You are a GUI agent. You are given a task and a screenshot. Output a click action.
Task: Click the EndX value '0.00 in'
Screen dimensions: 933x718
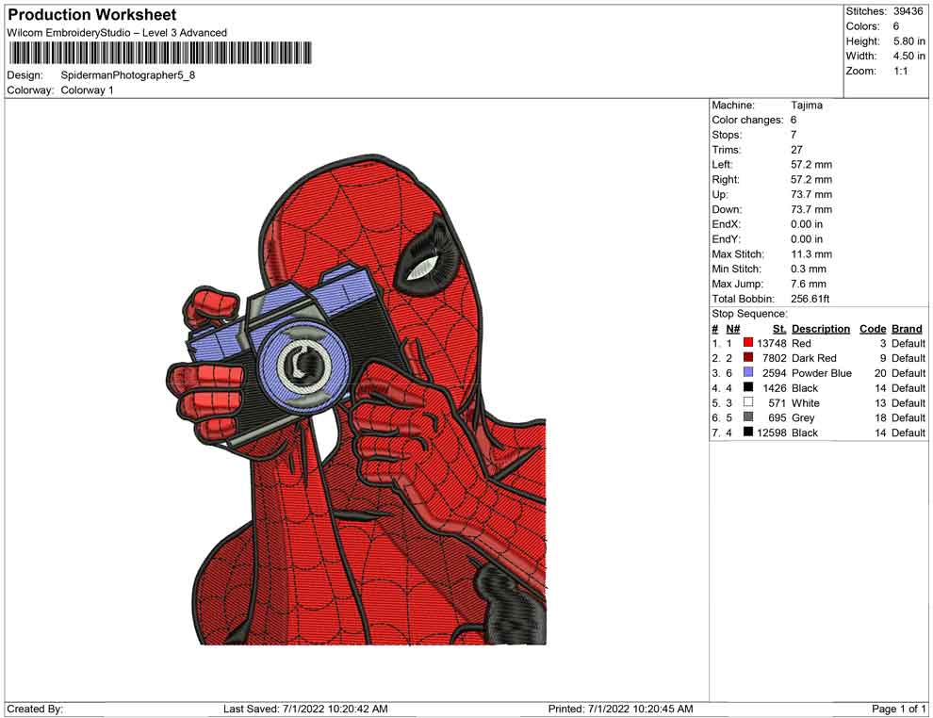coord(807,223)
